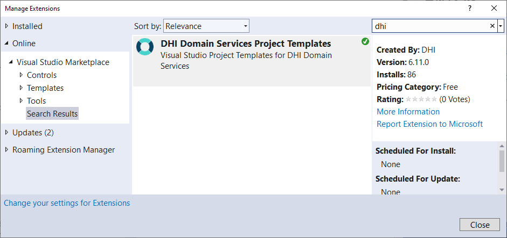
Task: Click the Installs: 86 text
Action: coord(396,75)
